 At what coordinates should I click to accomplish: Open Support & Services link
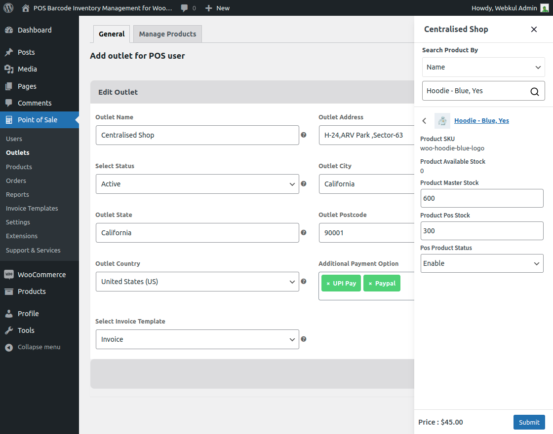[x=33, y=250]
